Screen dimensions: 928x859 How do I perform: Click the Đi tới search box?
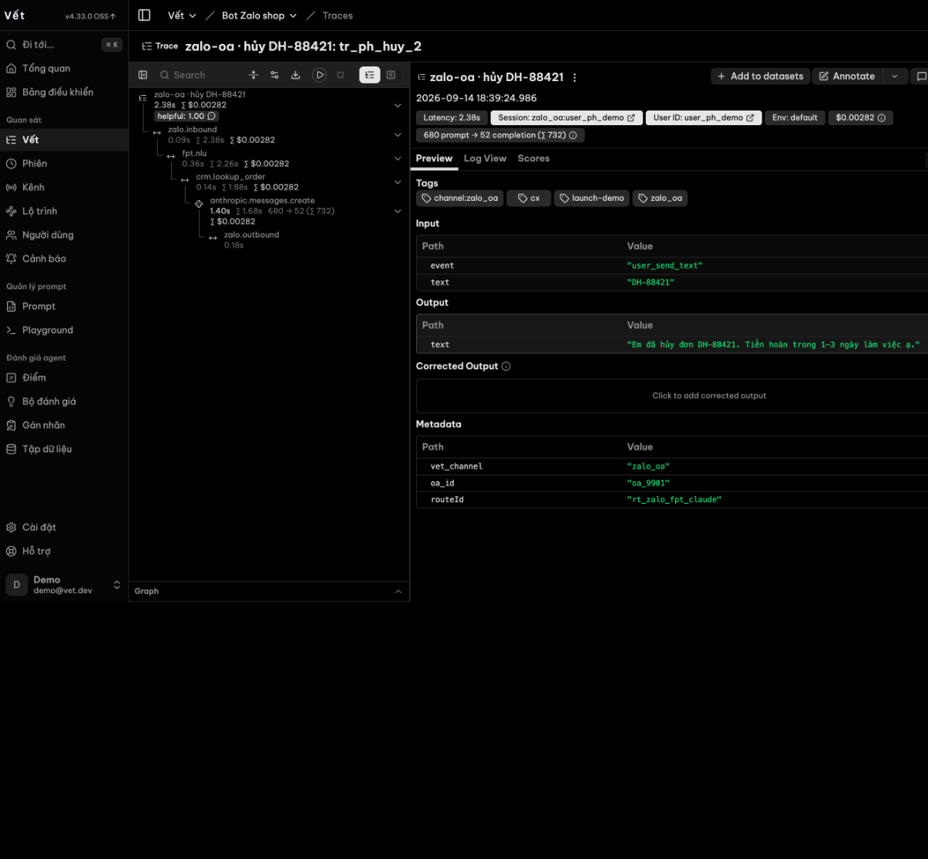64,45
